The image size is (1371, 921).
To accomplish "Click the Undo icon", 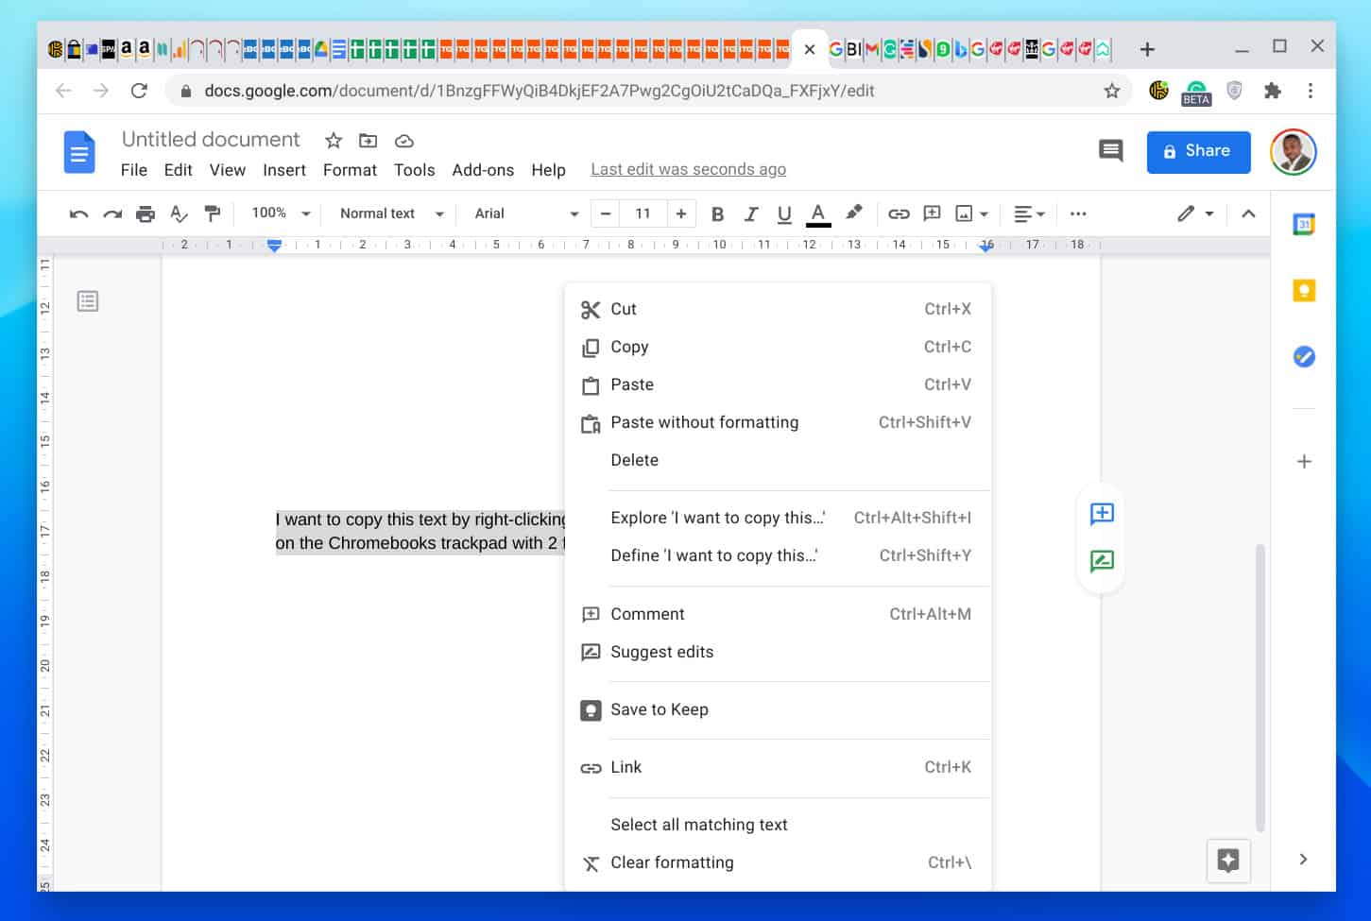I will point(78,213).
